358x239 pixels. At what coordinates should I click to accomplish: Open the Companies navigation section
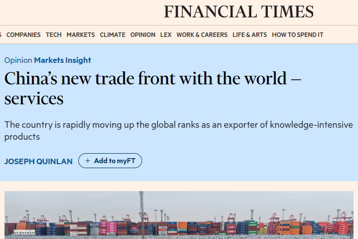click(23, 35)
